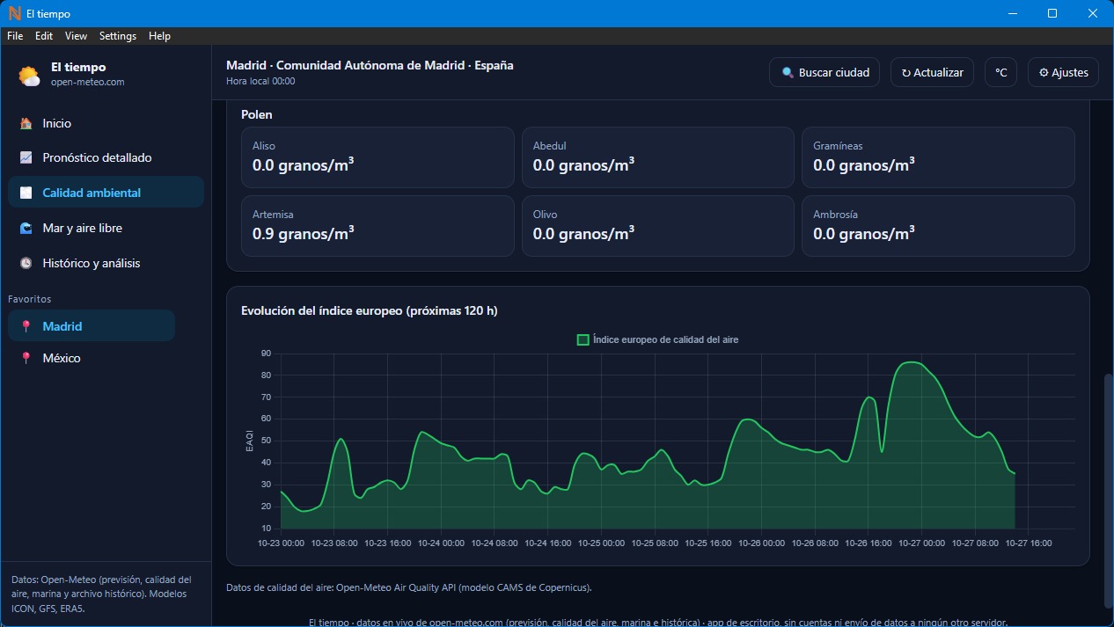The height and width of the screenshot is (627, 1114).
Task: Click the vertical scrollbar thumb
Action: [1109, 490]
